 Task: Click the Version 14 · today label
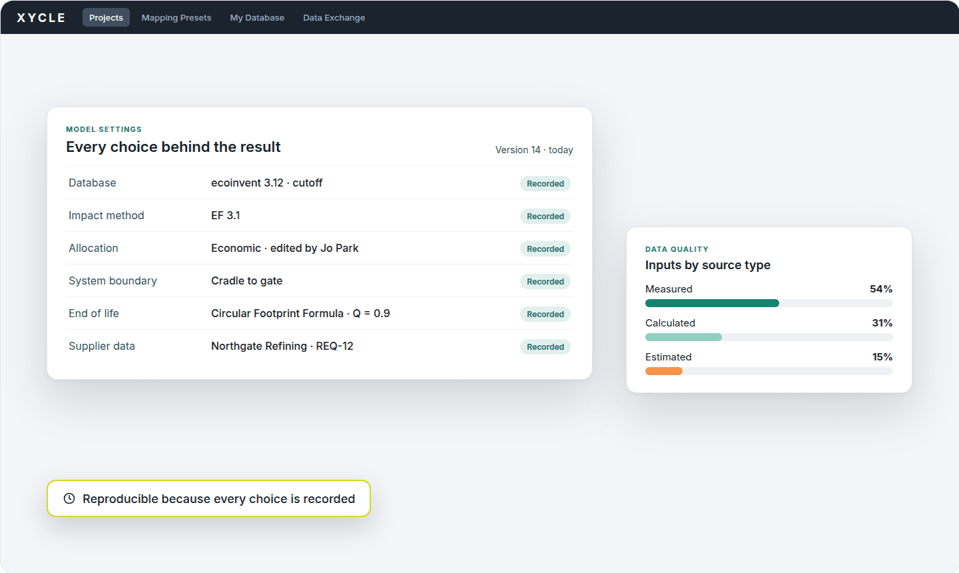(534, 150)
